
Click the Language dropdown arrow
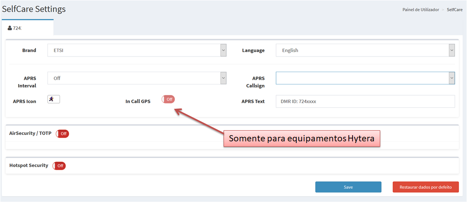(x=452, y=50)
